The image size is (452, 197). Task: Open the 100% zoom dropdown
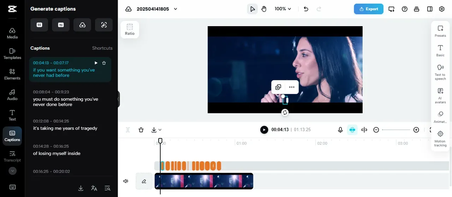click(x=283, y=9)
